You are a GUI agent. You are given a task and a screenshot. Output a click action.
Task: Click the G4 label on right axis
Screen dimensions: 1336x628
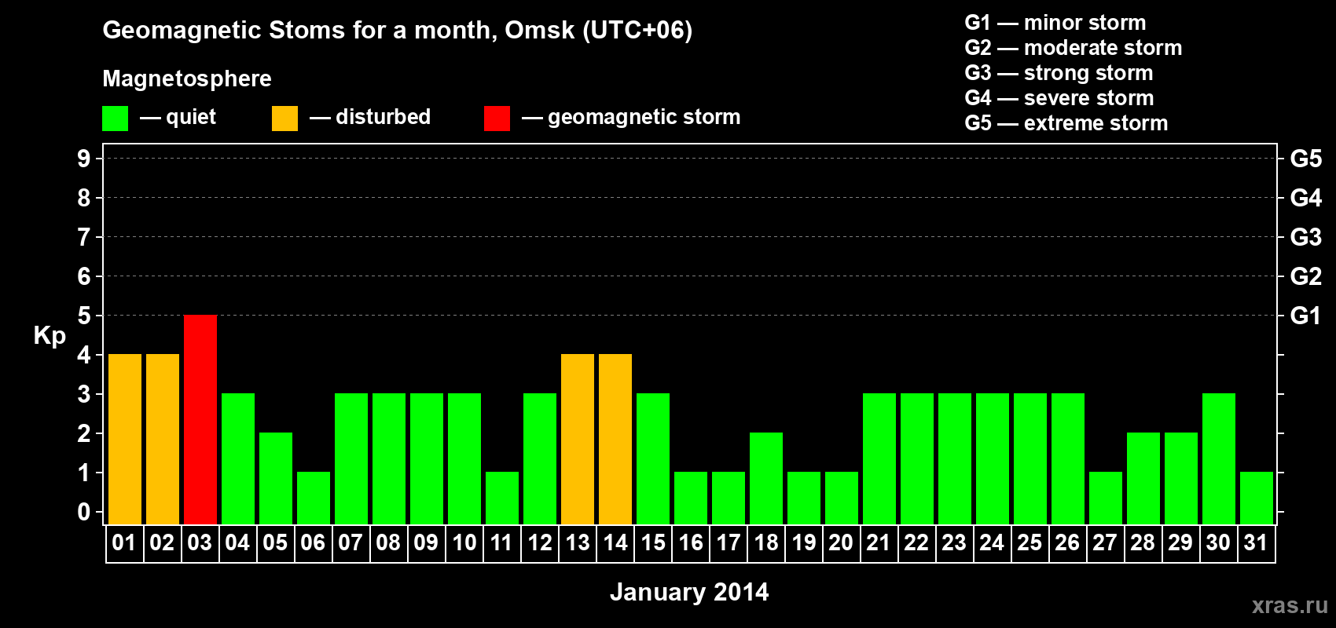click(x=1306, y=198)
